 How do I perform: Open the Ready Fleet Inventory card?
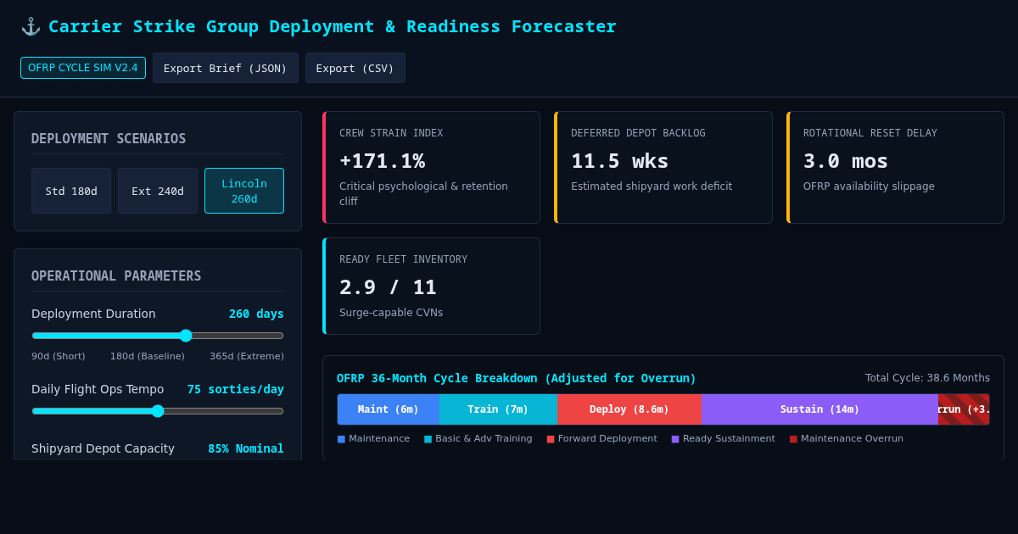click(431, 286)
